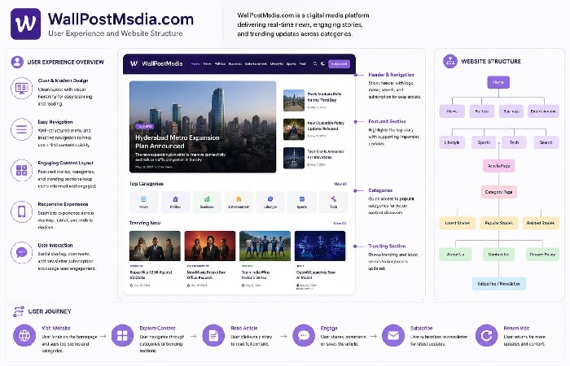Click the 'Featured Section' annotation label

pyautogui.click(x=387, y=121)
